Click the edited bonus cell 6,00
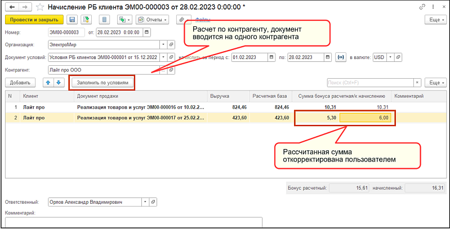This screenshot has height=229, width=450. point(366,118)
